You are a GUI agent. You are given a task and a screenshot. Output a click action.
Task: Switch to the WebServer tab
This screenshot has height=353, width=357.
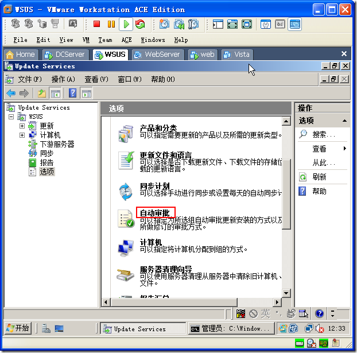click(x=158, y=55)
